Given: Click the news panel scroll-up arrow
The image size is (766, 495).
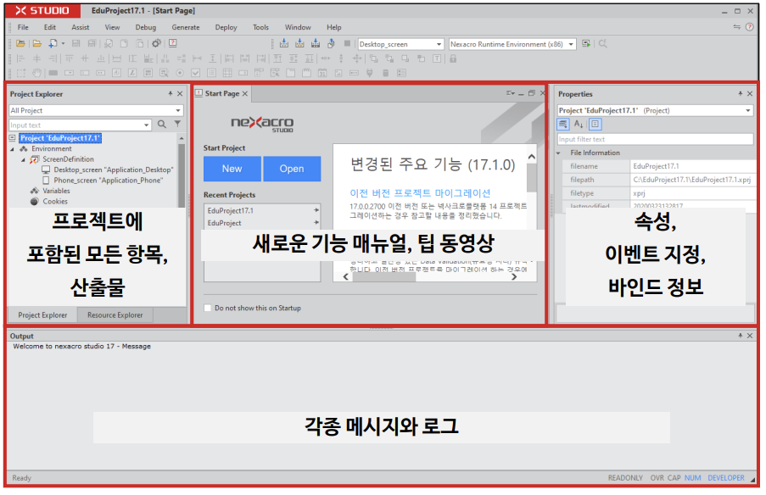Looking at the screenshot, I should [532, 157].
